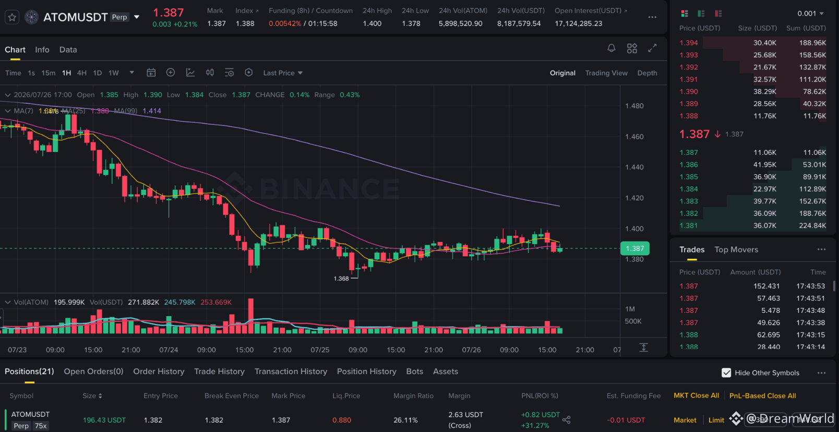Open the Assets tab
The width and height of the screenshot is (839, 432).
(446, 371)
